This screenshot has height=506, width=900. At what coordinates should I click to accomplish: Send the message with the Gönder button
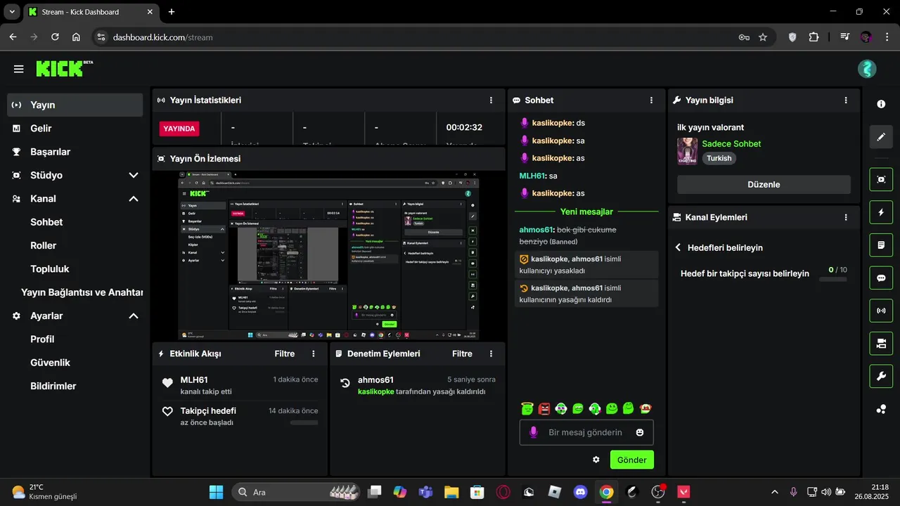point(632,460)
